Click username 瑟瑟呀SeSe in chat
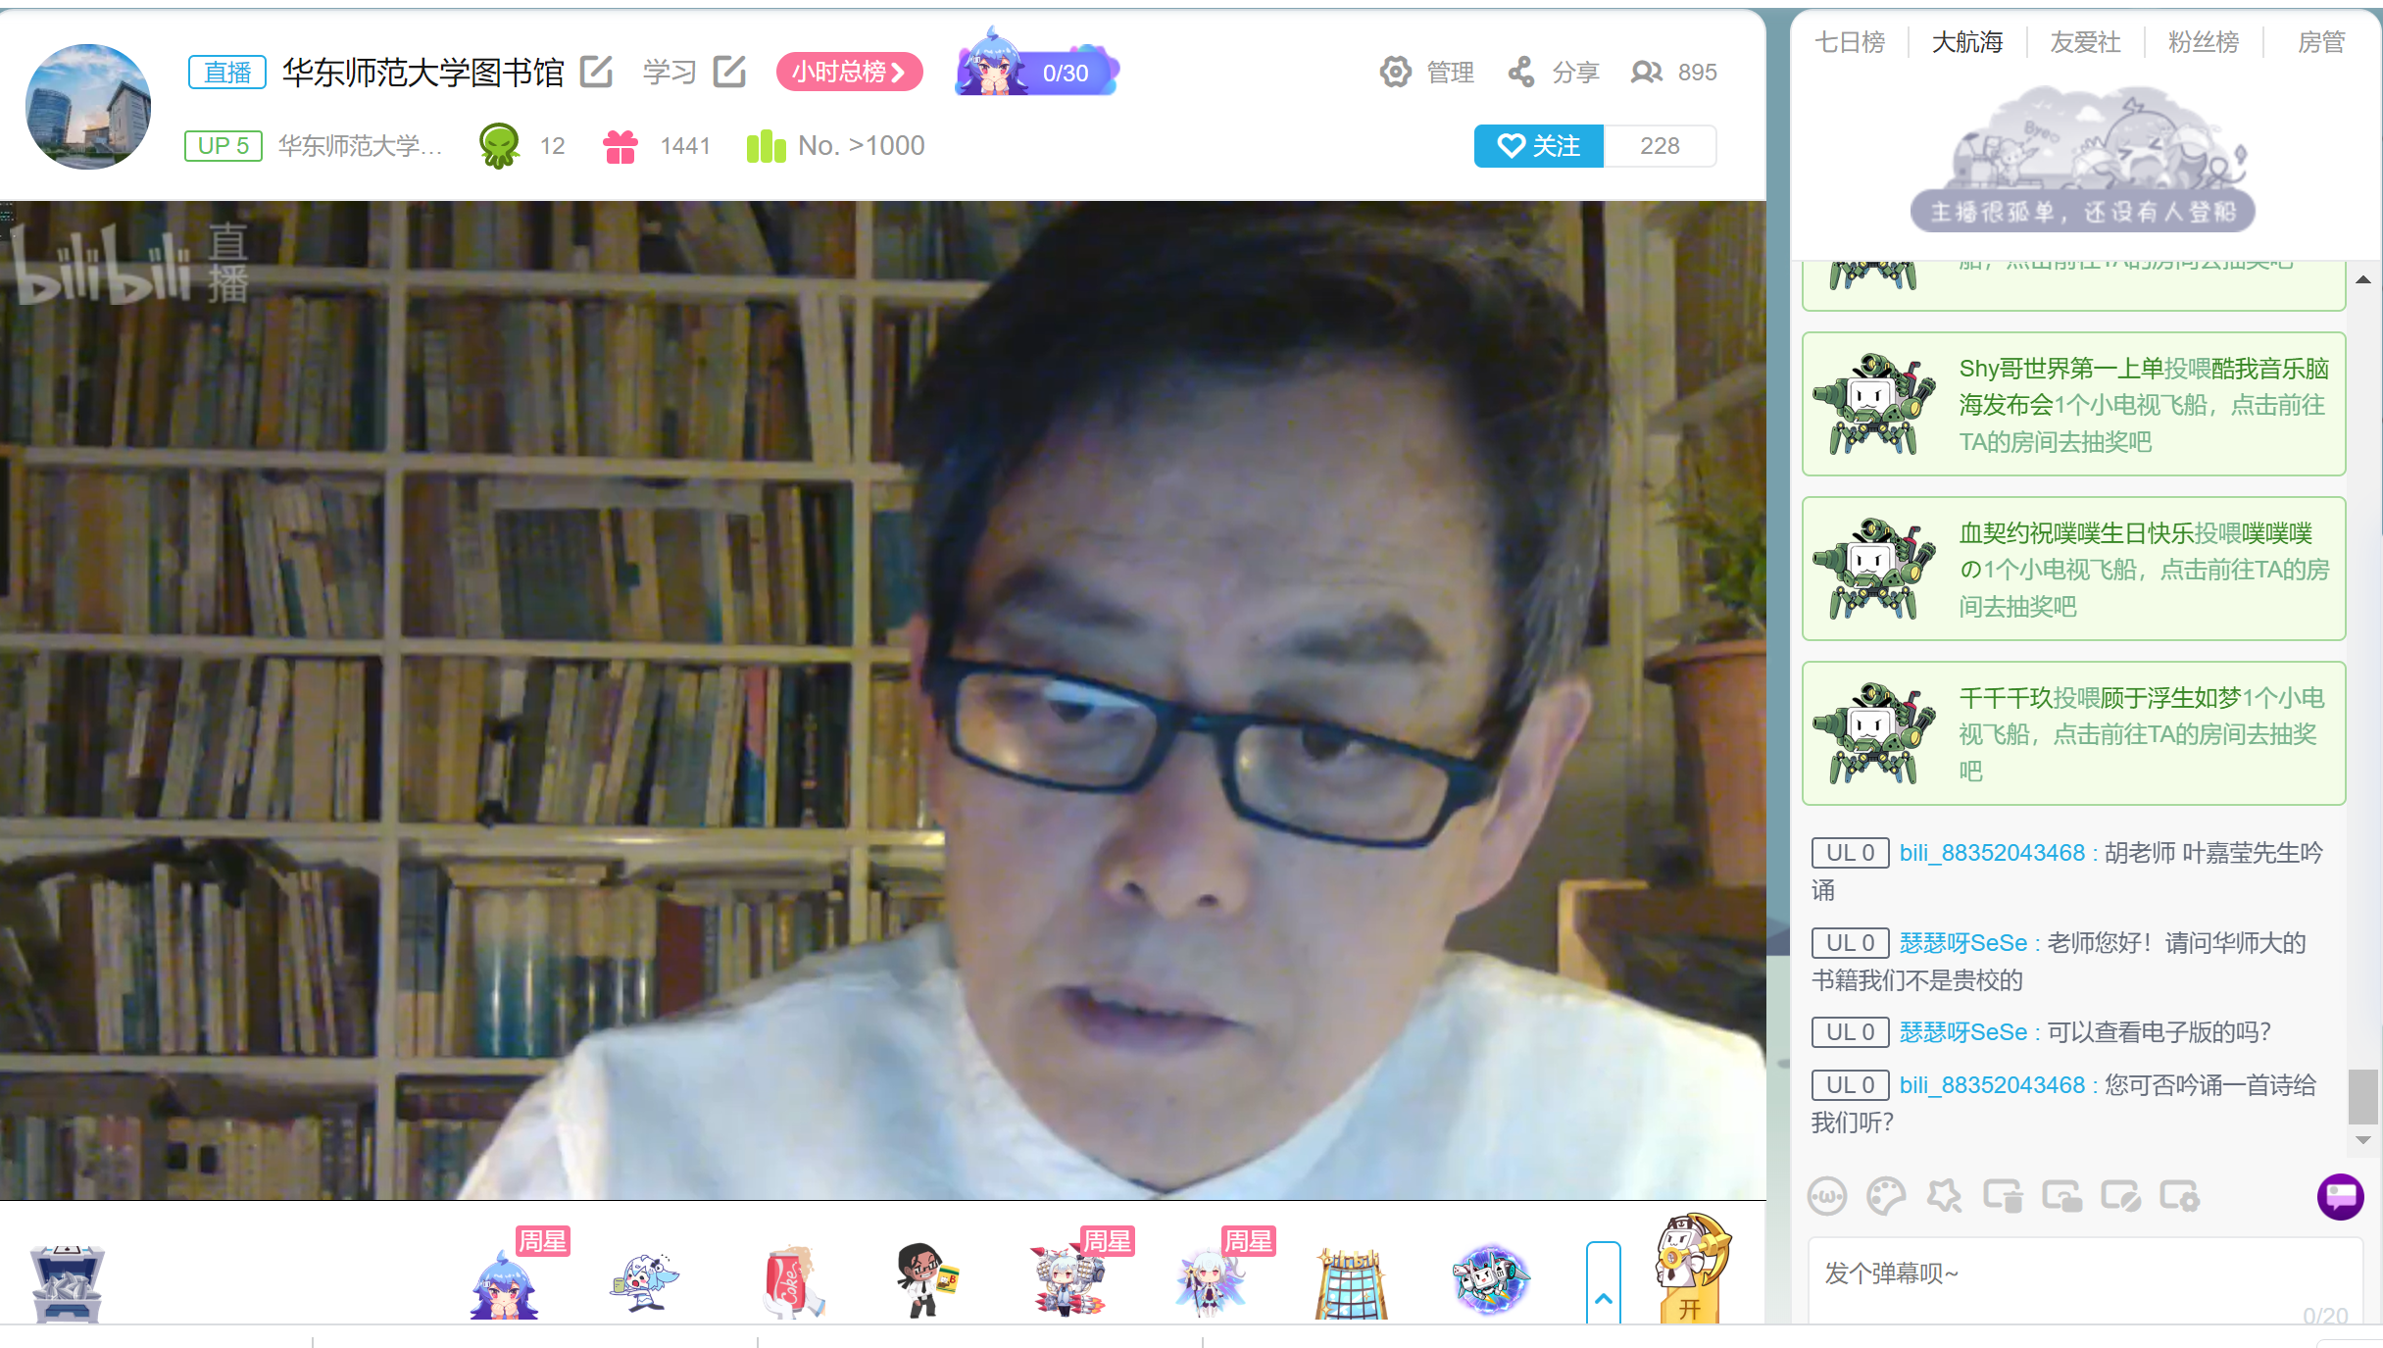The height and width of the screenshot is (1348, 2383). (1962, 943)
